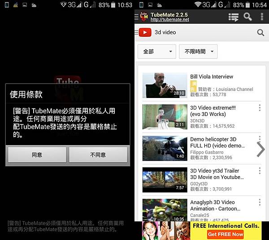Tap the 不同意 (disagree) button
Image resolution: width=269 pixels, height=240 pixels.
[x=98, y=155]
